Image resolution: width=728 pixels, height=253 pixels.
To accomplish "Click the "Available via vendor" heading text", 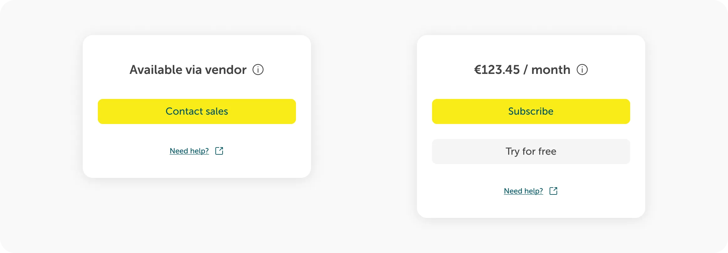I will pyautogui.click(x=188, y=70).
